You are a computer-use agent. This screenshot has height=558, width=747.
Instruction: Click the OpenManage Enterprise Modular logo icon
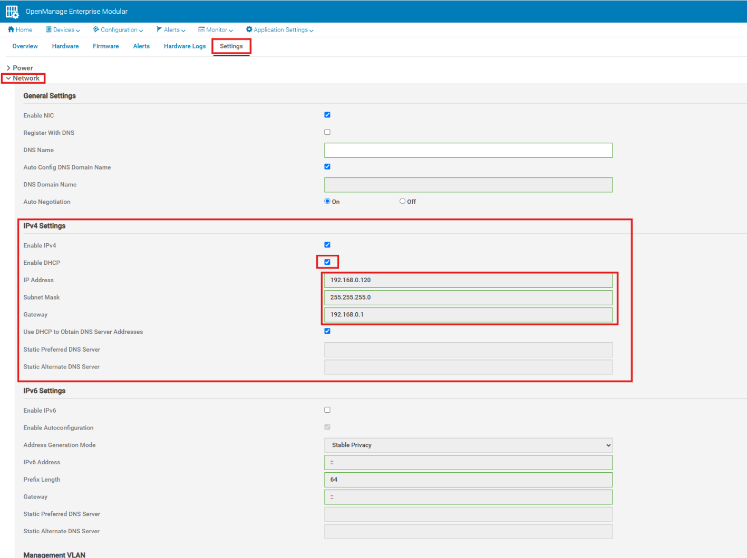(12, 12)
